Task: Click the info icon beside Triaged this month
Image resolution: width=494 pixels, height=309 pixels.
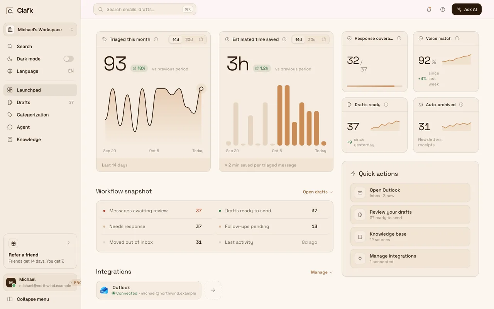Action: pos(156,39)
